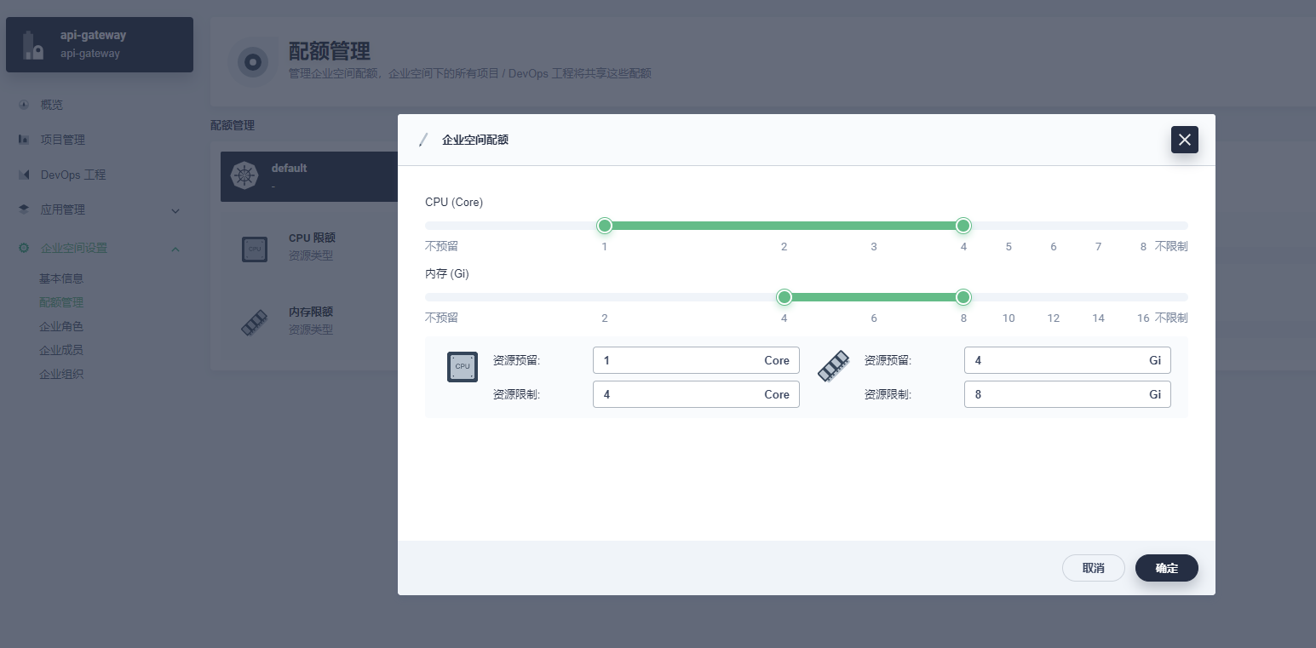Click the 项目管理 sidebar icon

click(x=24, y=139)
